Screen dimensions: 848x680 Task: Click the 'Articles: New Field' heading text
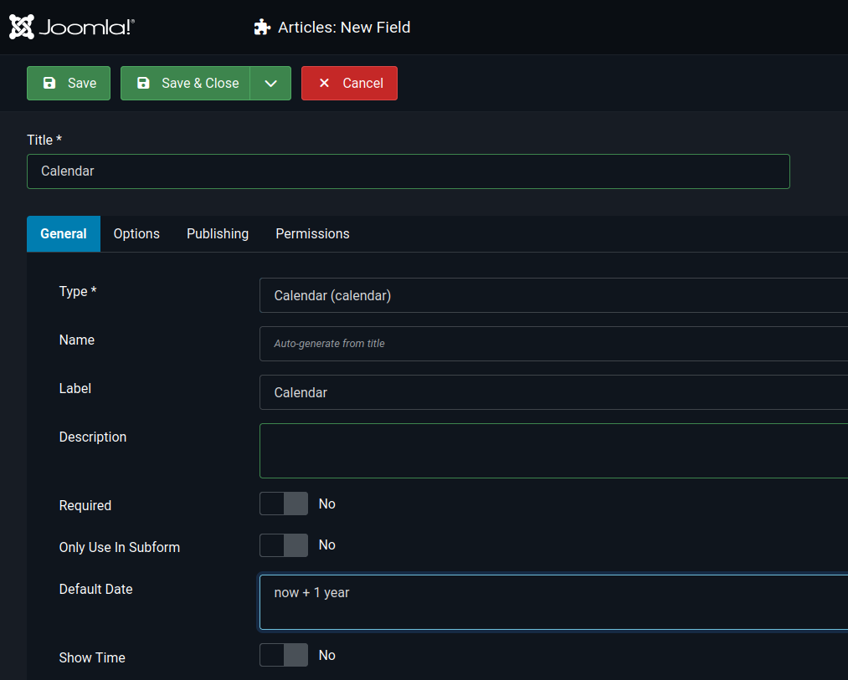[x=344, y=27]
